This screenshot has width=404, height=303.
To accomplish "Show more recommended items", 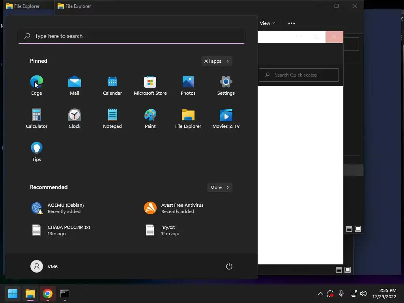I will pyautogui.click(x=219, y=187).
